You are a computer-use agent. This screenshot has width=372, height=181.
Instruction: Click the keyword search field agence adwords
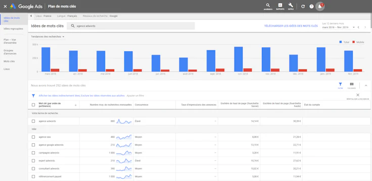pos(131,26)
